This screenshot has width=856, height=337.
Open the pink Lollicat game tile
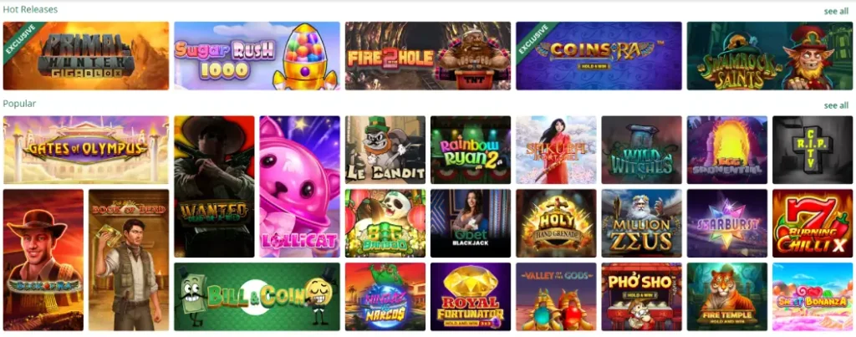coord(300,186)
